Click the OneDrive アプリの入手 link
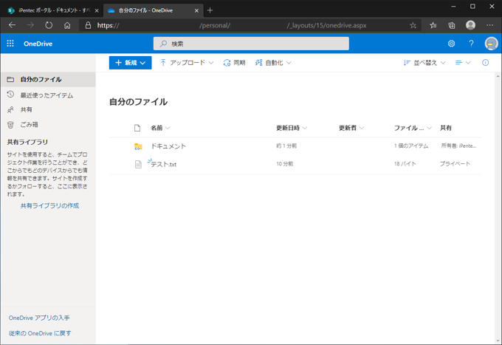The height and width of the screenshot is (345, 502). [x=39, y=318]
